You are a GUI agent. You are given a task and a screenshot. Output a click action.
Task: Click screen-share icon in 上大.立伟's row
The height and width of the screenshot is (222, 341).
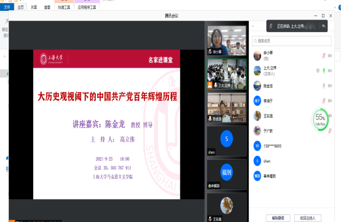[x=318, y=71]
